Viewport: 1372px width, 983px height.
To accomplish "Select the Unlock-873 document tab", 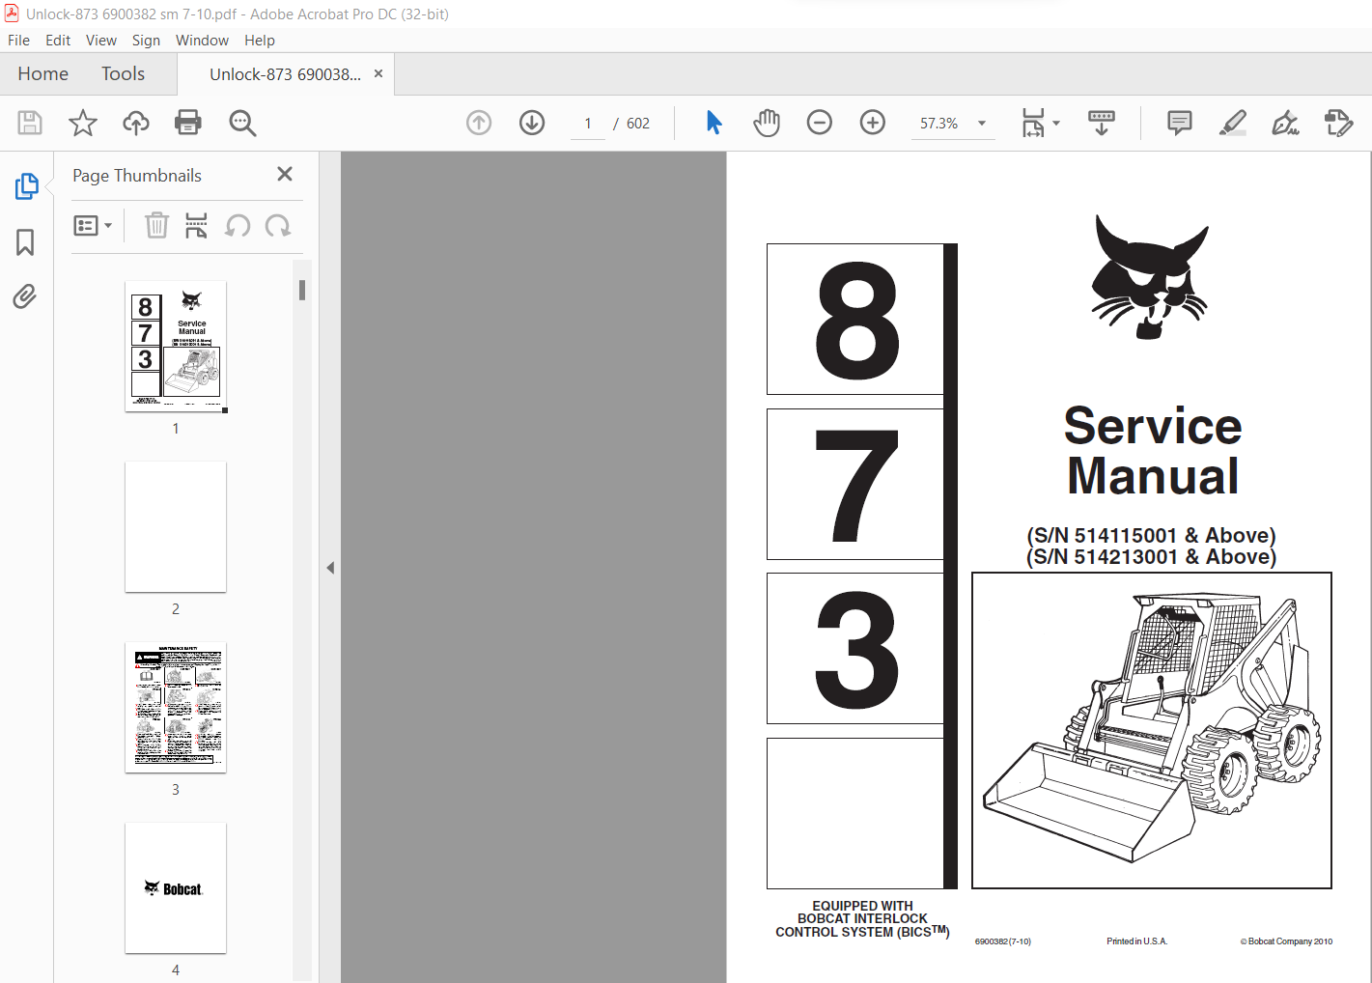I will [x=285, y=74].
